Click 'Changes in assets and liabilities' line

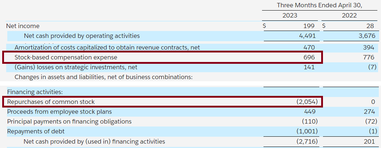(x=103, y=77)
